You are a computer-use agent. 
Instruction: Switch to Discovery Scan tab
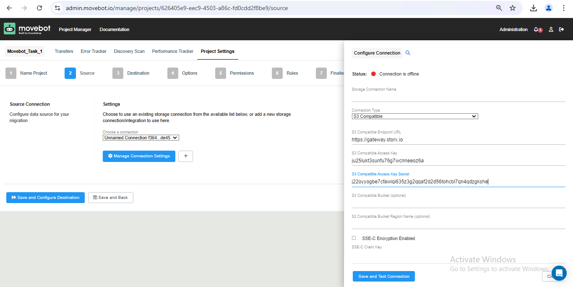[129, 51]
